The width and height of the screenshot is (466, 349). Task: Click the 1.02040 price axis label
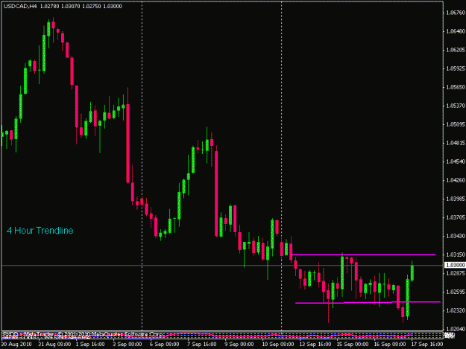(455, 329)
